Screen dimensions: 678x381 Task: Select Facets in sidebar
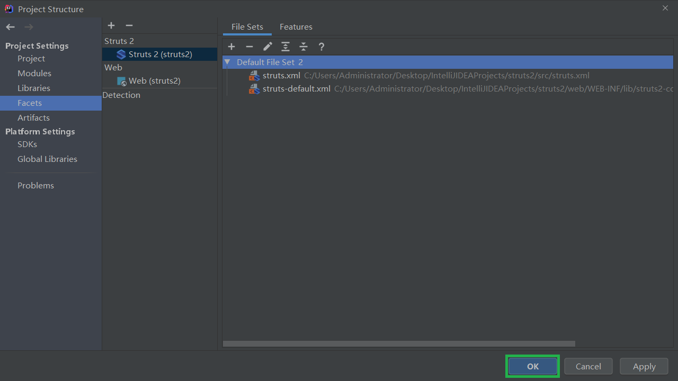[x=51, y=103]
